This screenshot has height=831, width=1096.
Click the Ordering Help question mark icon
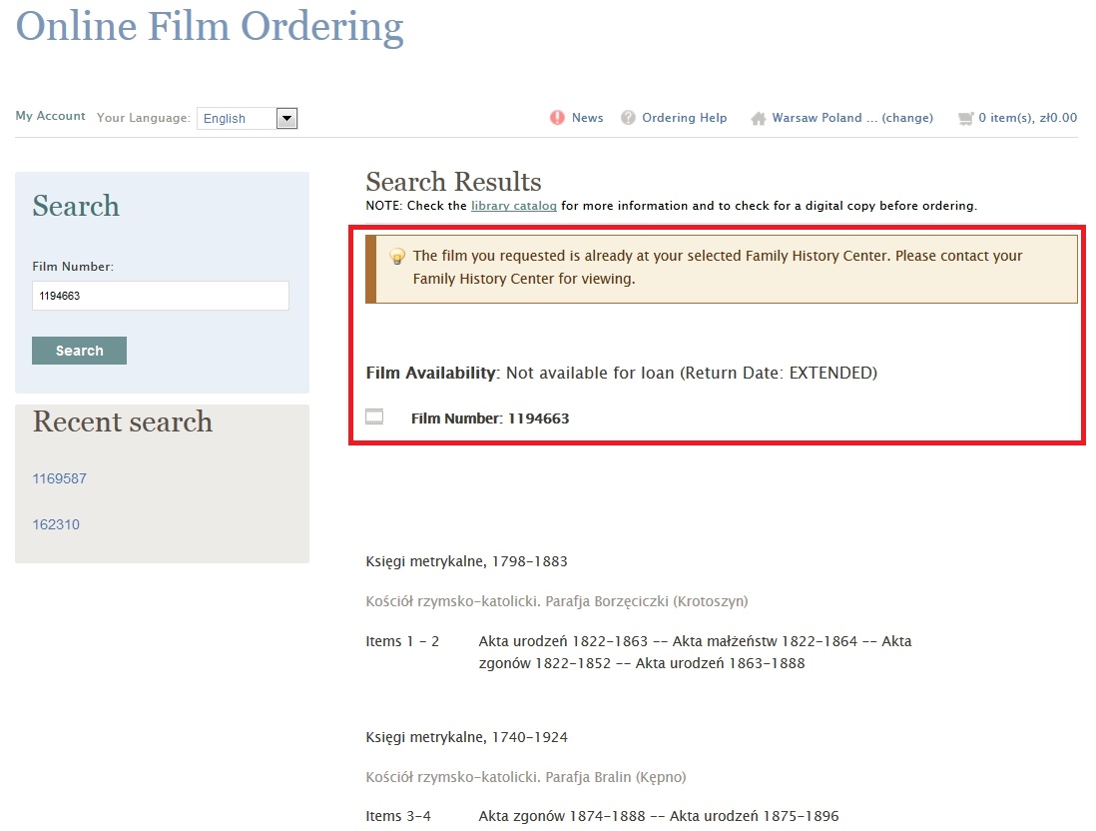(628, 118)
